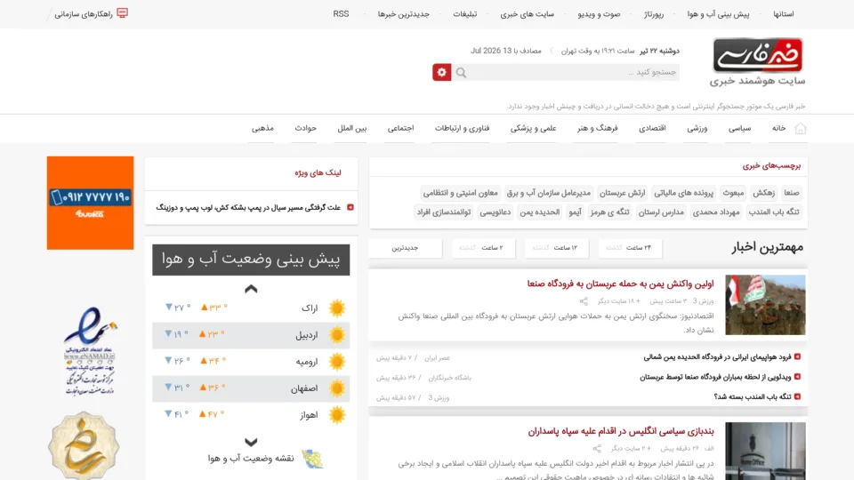Click the Iran weather map icon
Screen dimensions: 854x480
click(x=312, y=459)
